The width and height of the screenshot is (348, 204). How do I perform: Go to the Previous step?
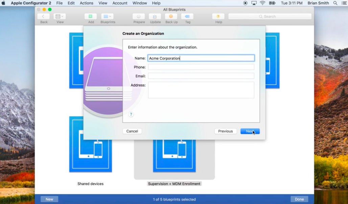226,131
